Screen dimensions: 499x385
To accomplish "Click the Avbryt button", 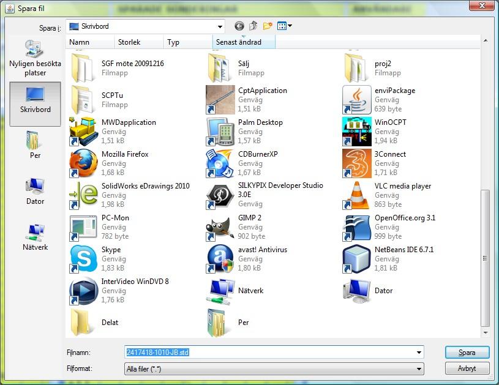I will pyautogui.click(x=467, y=368).
